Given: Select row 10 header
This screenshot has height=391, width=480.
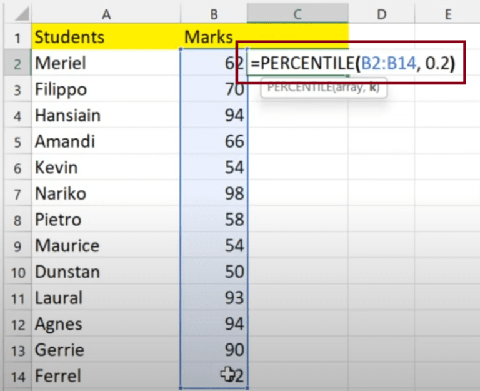Looking at the screenshot, I should (x=17, y=272).
